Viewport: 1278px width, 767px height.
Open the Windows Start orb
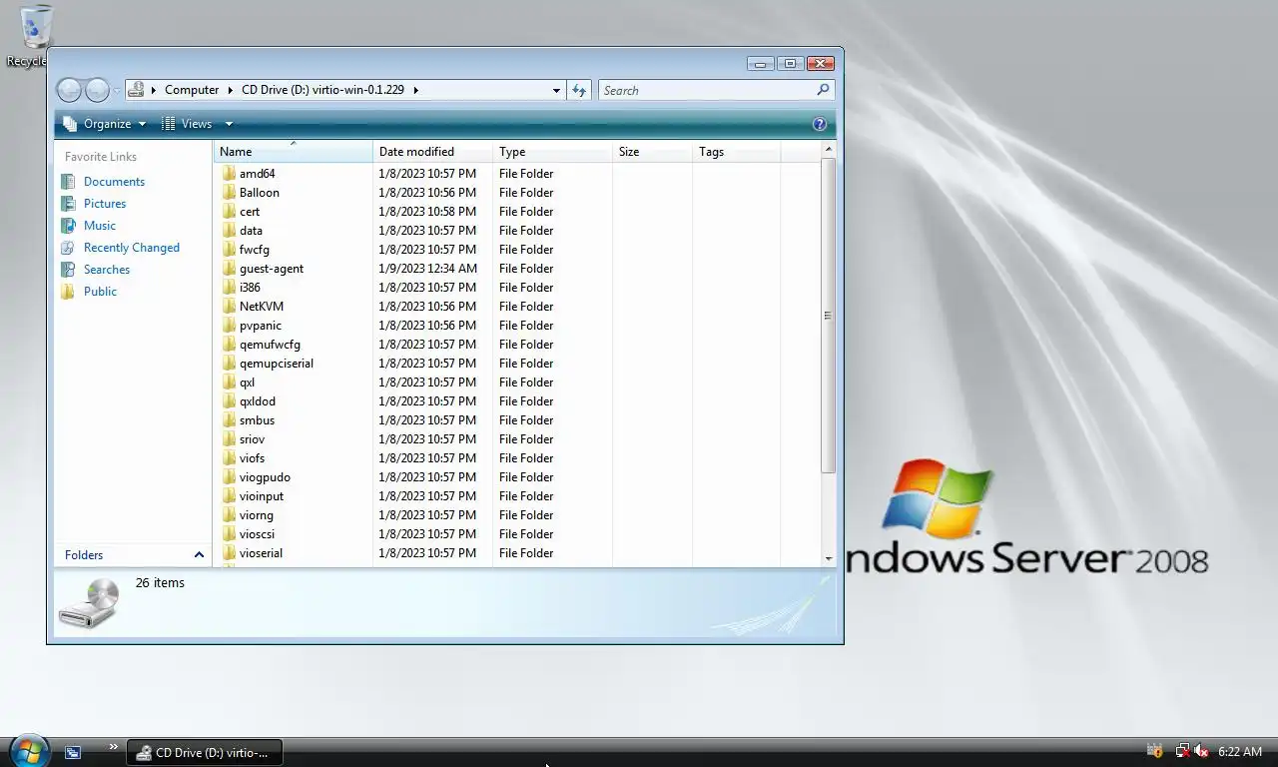pos(29,751)
